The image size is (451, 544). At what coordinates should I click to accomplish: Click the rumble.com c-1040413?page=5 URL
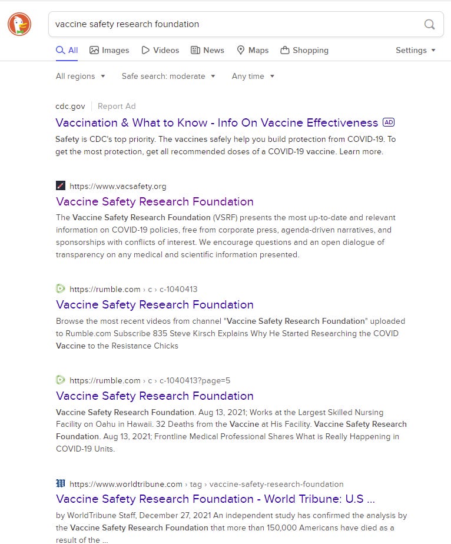(150, 380)
